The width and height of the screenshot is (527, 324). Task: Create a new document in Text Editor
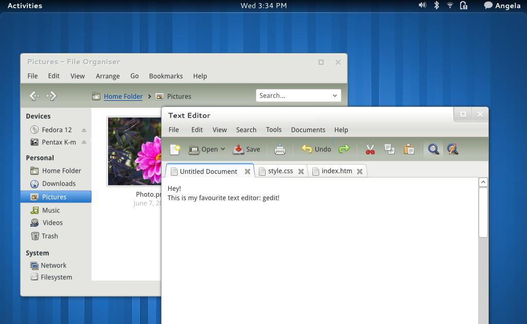174,149
